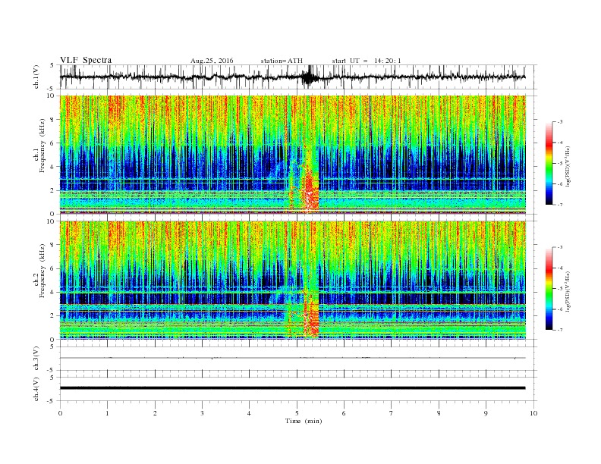Select the "Time (min)" axis label

pos(304,421)
